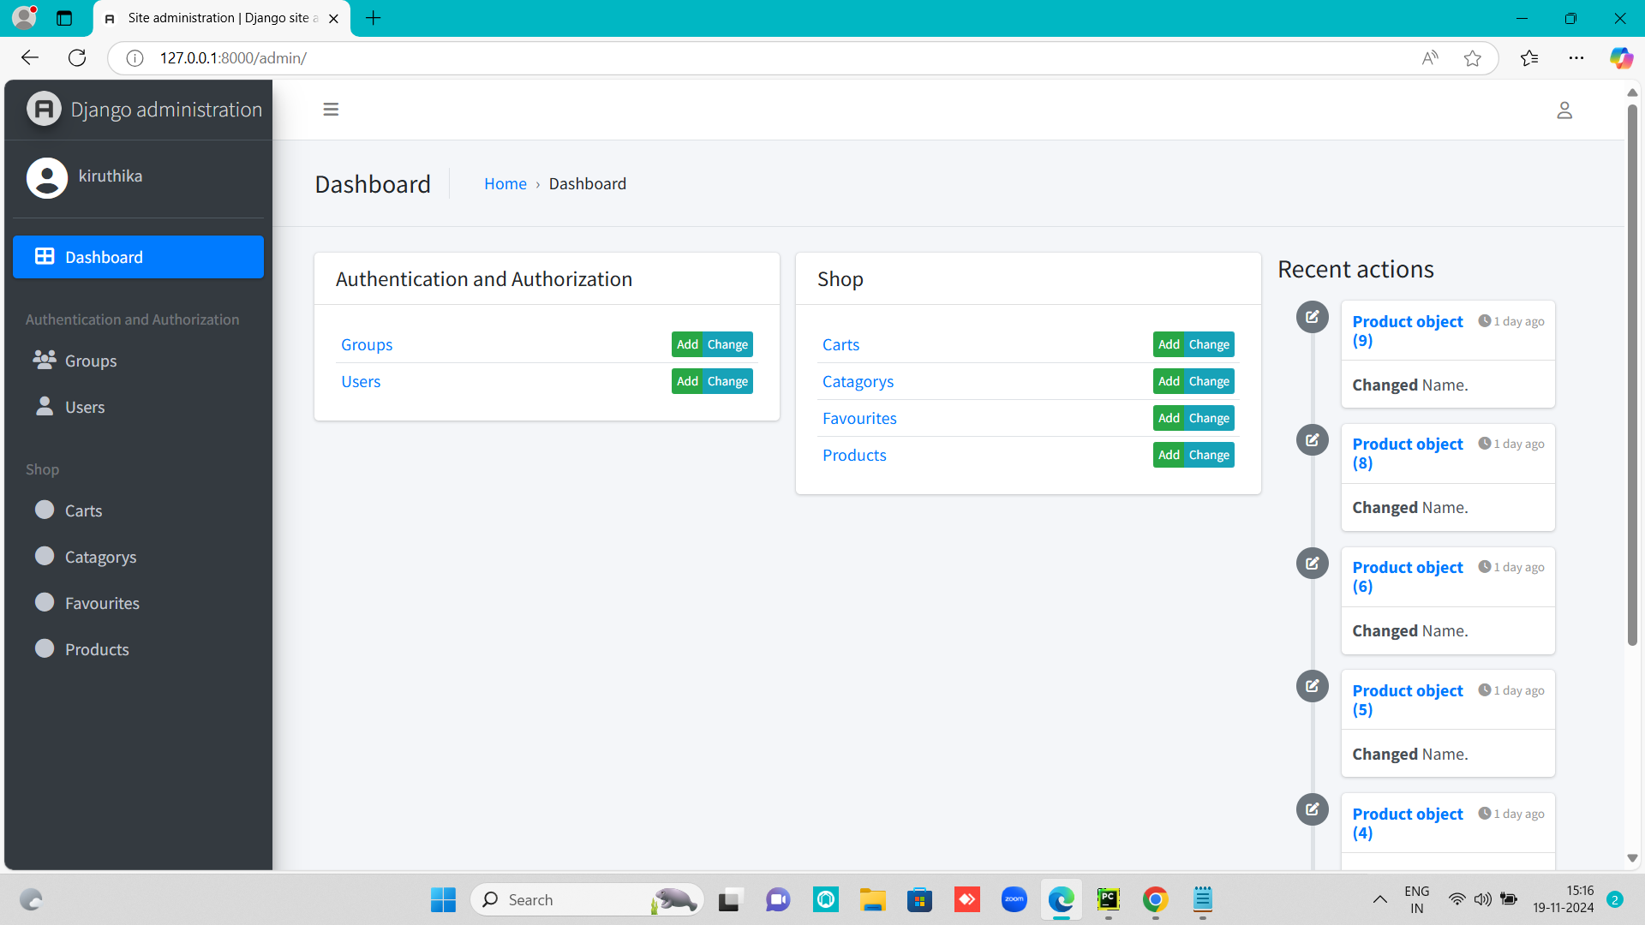Image resolution: width=1645 pixels, height=925 pixels.
Task: Open Read aloud icon in address bar
Action: (1429, 58)
